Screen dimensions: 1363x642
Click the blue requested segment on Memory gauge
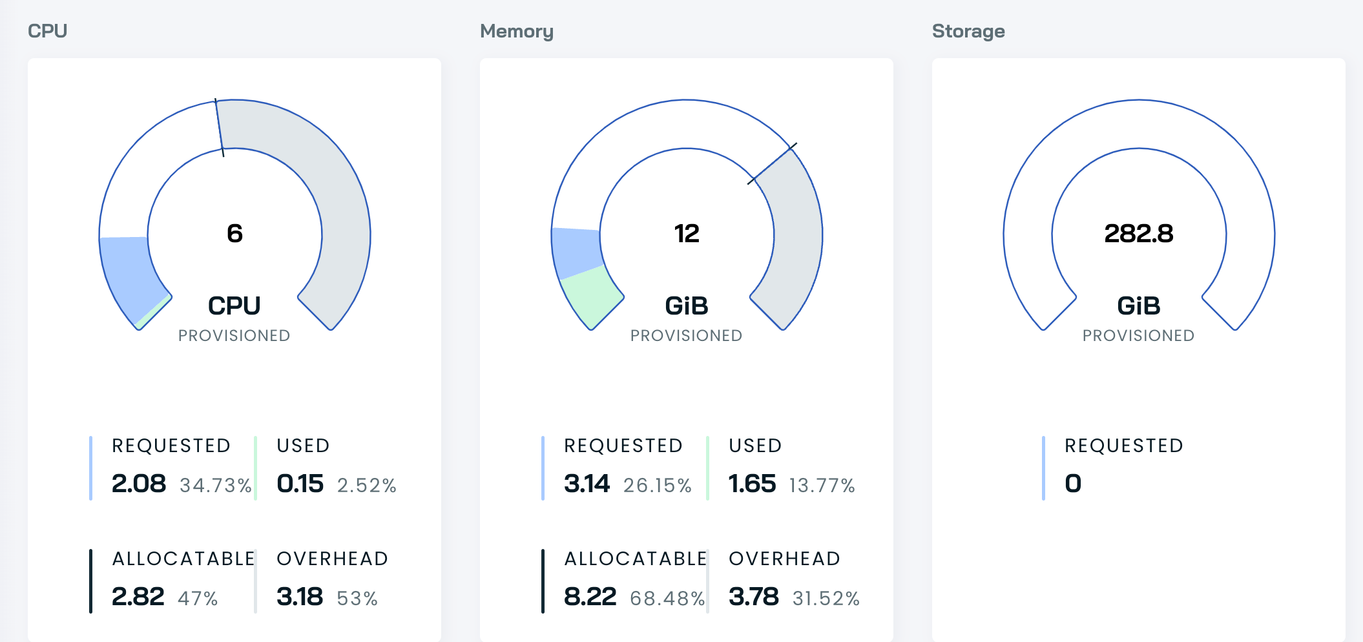tap(577, 252)
